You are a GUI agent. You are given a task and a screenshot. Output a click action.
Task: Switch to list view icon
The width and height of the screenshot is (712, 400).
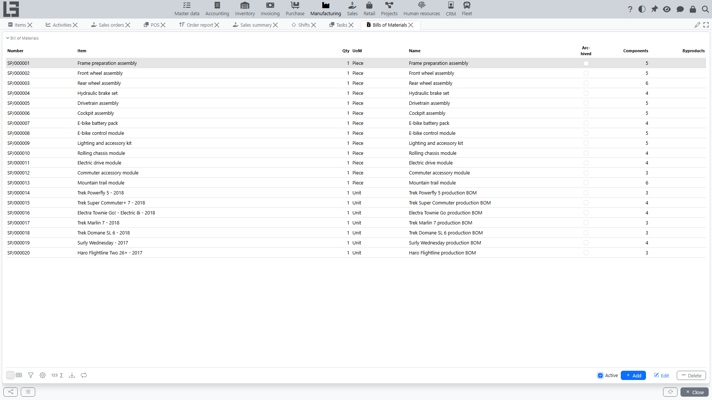10,375
